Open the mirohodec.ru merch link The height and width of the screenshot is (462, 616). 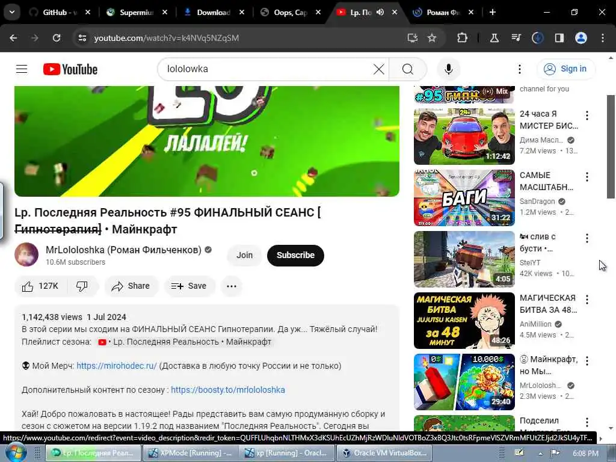[x=117, y=366]
